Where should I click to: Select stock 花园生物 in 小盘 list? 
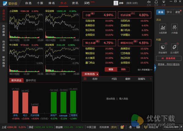(90, 21)
